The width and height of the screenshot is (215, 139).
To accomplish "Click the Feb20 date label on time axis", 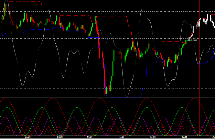I will [60, 137].
